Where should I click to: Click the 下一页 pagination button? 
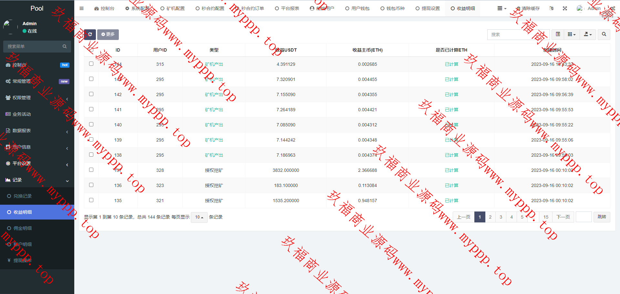click(563, 217)
